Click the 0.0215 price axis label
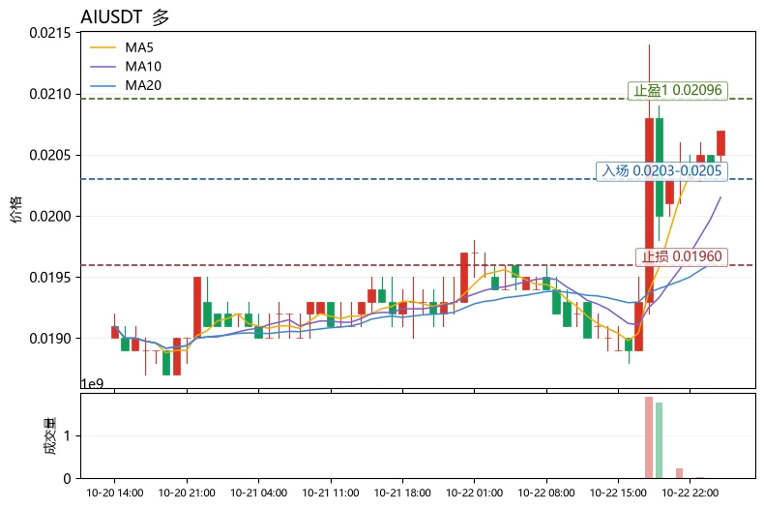The height and width of the screenshot is (509, 764). [x=49, y=33]
